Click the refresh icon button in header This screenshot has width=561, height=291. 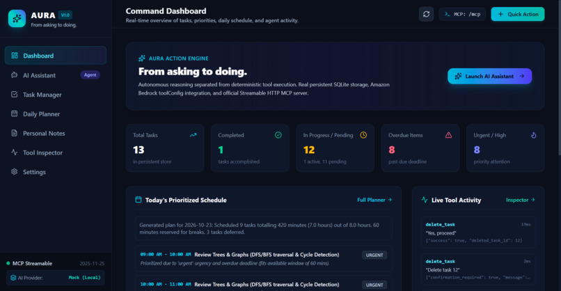(x=426, y=15)
